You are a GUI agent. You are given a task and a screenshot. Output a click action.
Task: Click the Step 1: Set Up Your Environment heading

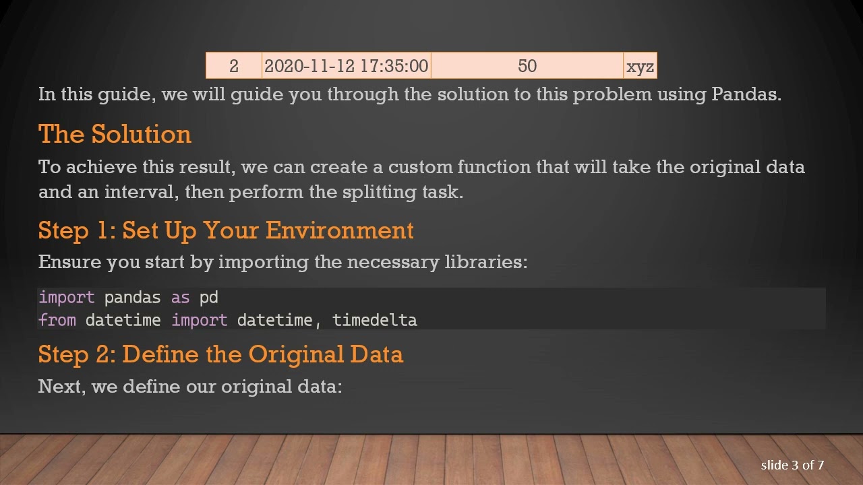pos(226,230)
